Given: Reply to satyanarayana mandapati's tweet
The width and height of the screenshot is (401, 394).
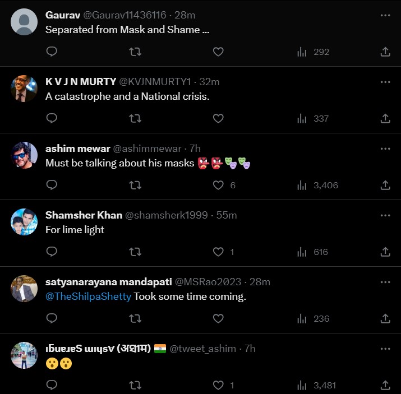Looking at the screenshot, I should 52,319.
